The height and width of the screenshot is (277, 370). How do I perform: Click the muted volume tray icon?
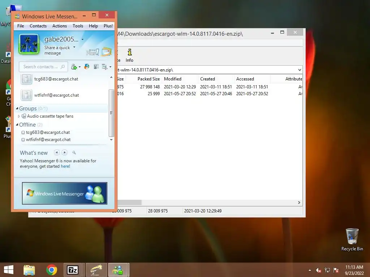tap(319, 270)
